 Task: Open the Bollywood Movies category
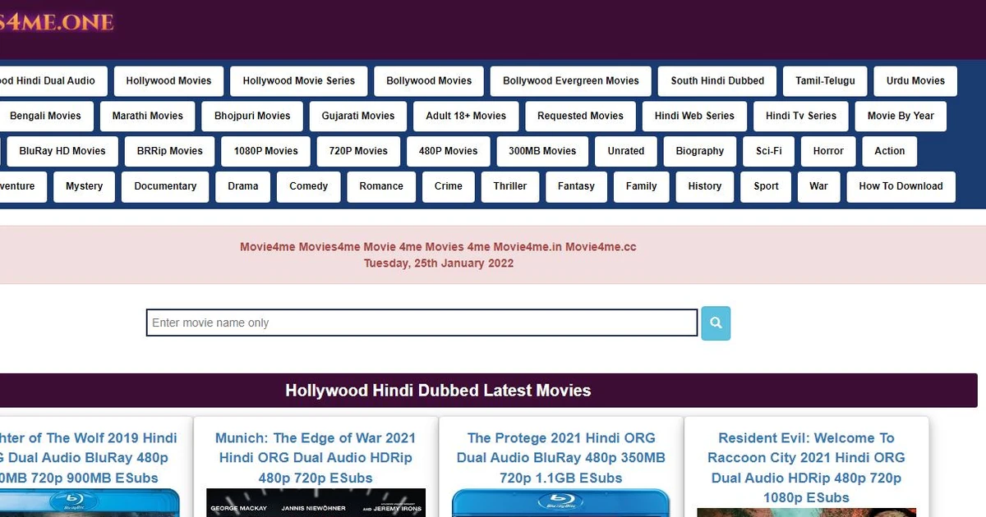tap(429, 80)
